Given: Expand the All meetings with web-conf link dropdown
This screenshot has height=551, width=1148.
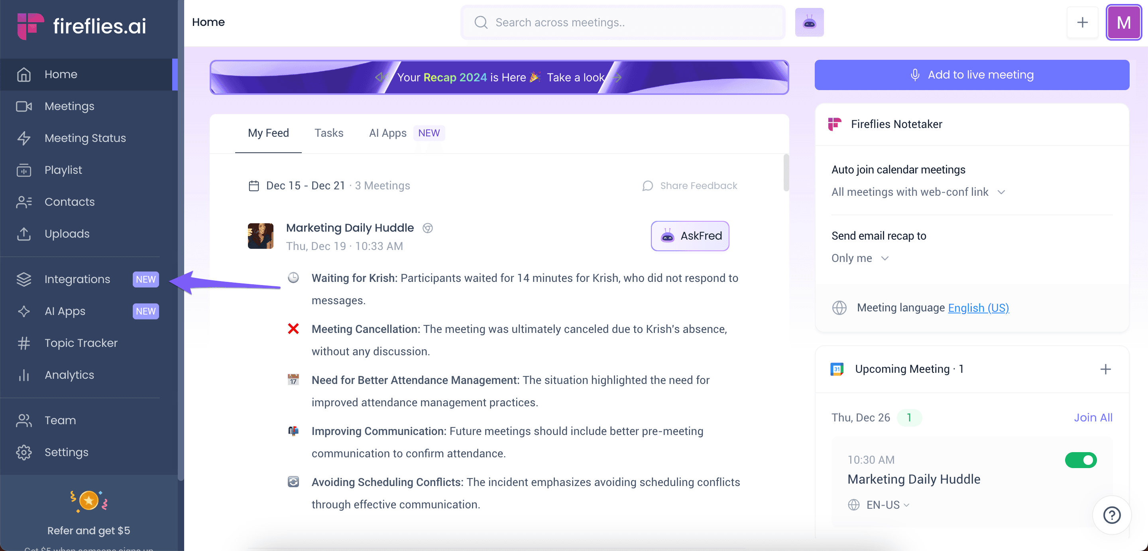Looking at the screenshot, I should coord(918,192).
